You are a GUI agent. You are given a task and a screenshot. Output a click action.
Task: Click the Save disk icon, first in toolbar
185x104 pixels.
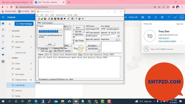(45, 18)
